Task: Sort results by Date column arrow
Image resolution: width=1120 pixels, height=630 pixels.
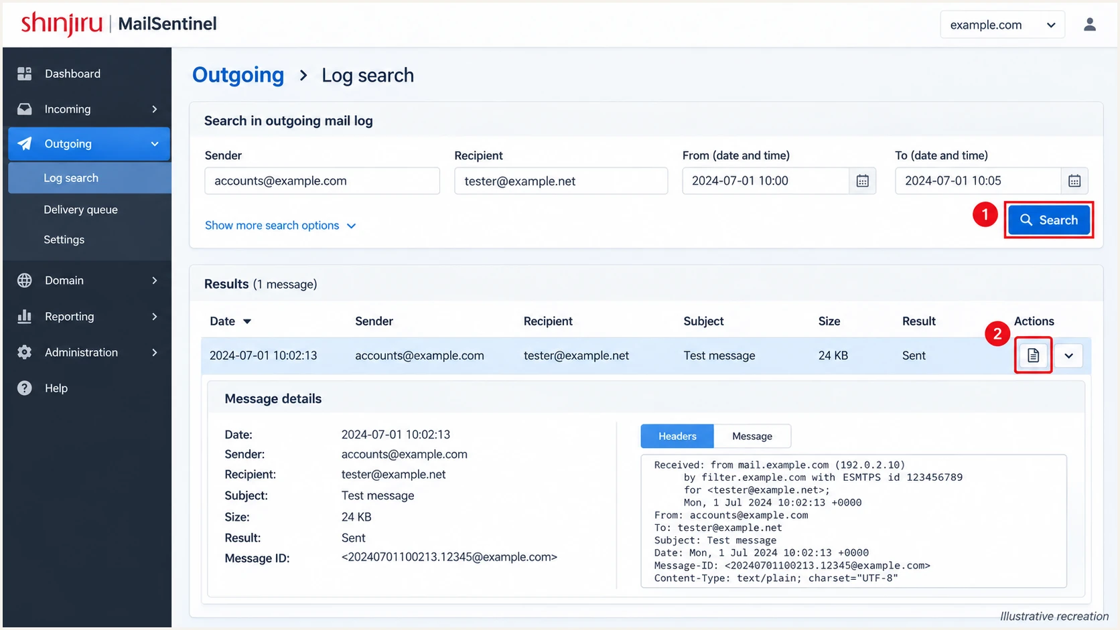Action: (247, 321)
